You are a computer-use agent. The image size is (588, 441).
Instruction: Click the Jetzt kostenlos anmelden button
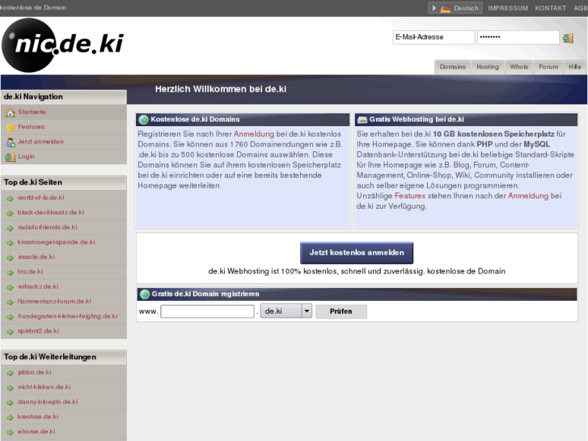click(357, 252)
